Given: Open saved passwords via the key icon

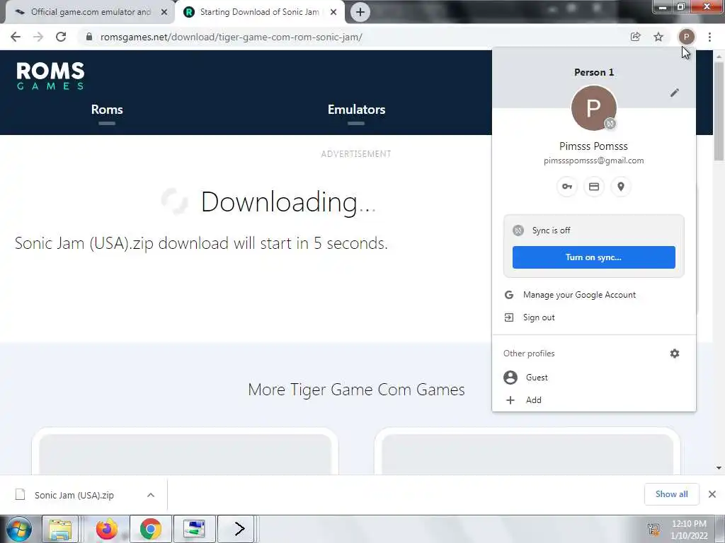Looking at the screenshot, I should pos(567,187).
